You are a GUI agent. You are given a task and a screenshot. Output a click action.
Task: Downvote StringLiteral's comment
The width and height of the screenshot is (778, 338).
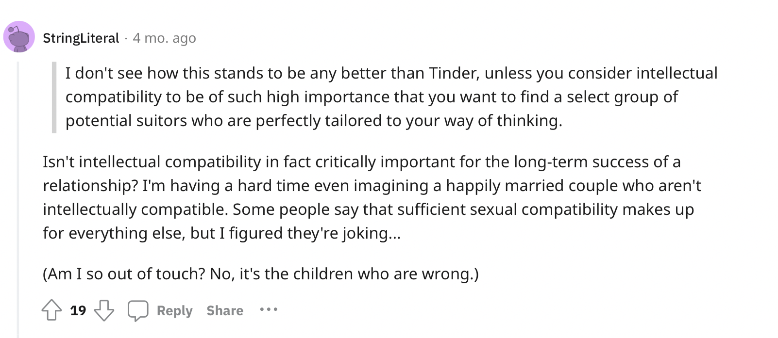(x=103, y=310)
